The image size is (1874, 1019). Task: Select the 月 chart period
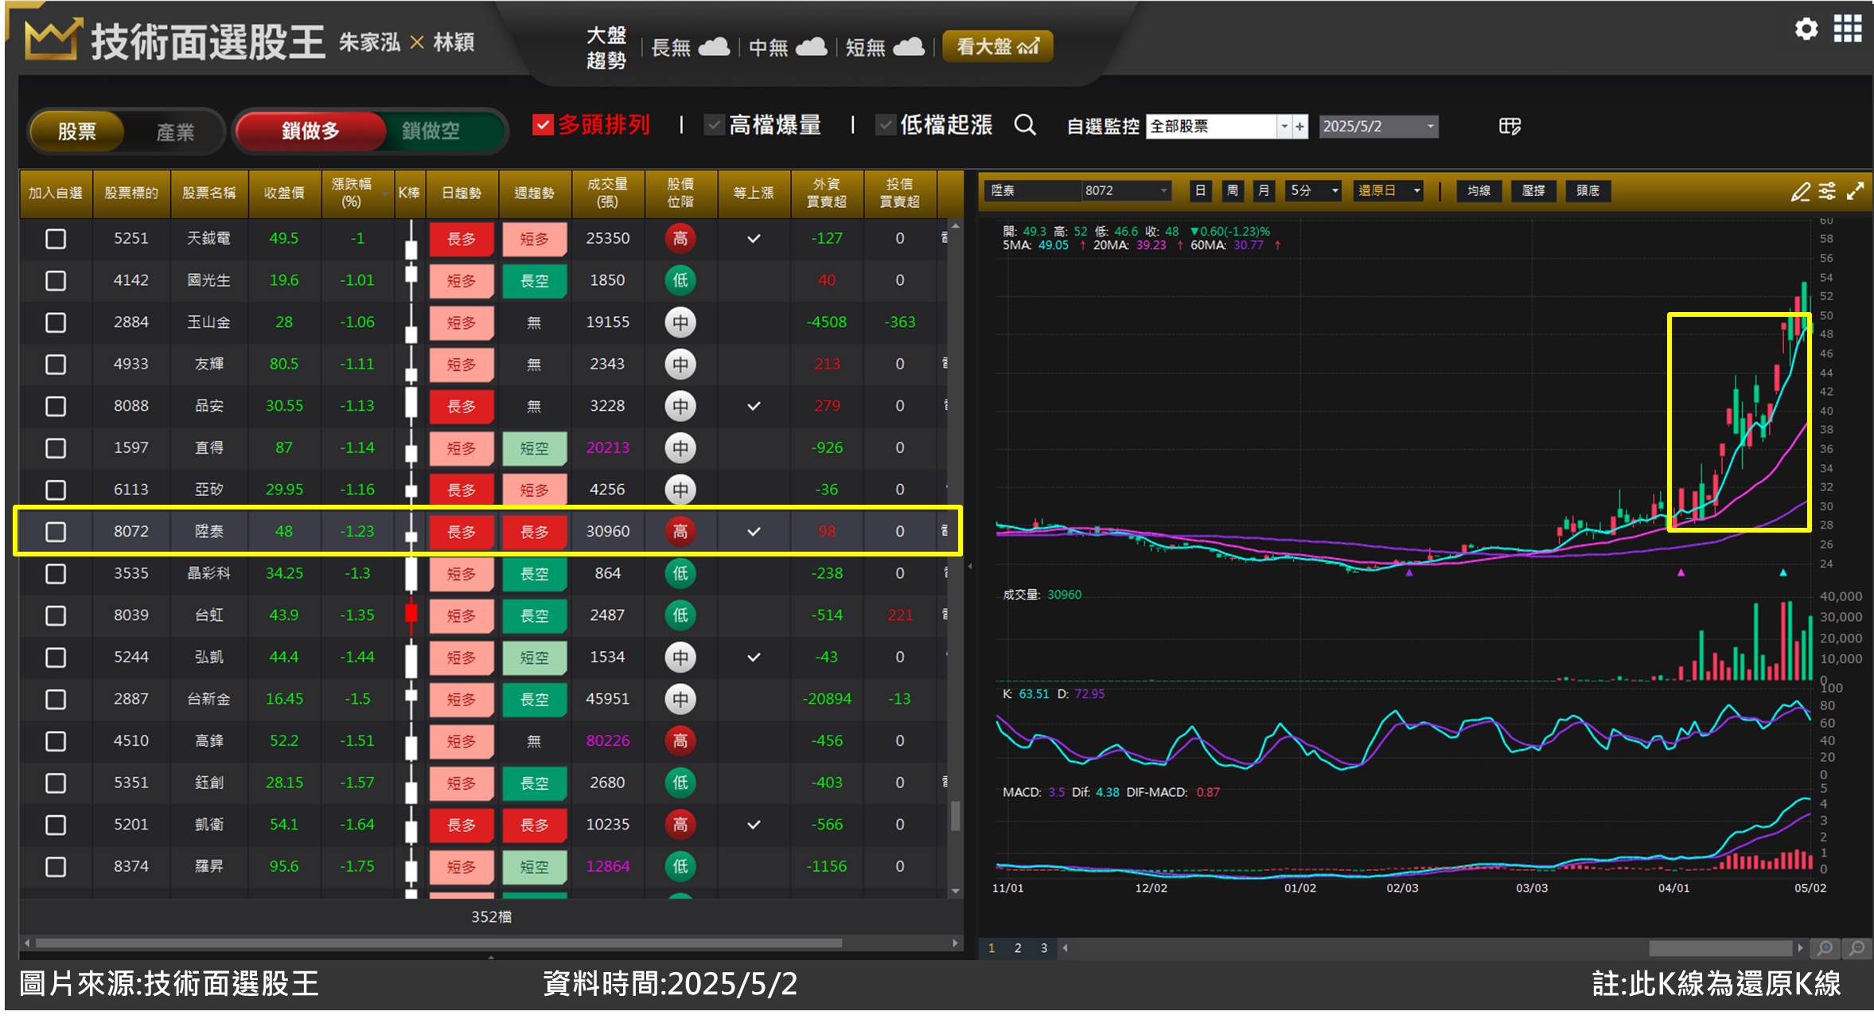1264,191
